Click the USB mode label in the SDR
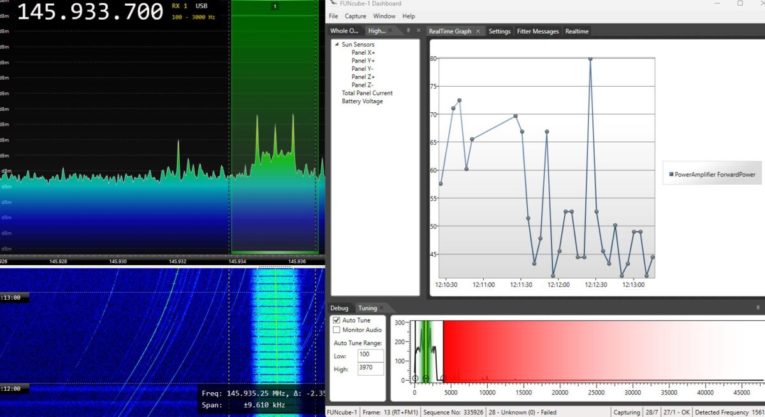 [201, 6]
